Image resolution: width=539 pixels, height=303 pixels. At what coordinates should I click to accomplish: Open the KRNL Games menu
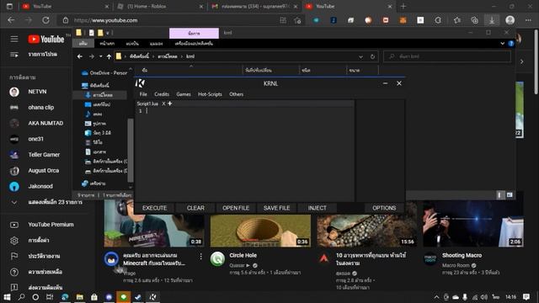[184, 94]
